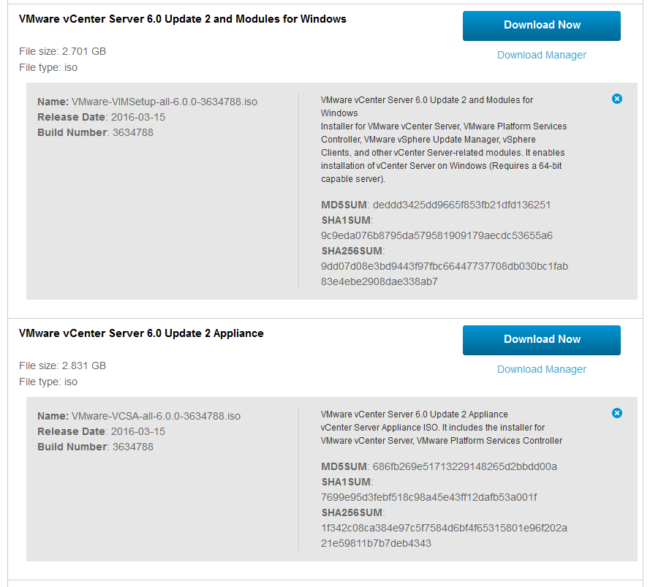
Task: Close the Appliance details panel
Action: (617, 413)
